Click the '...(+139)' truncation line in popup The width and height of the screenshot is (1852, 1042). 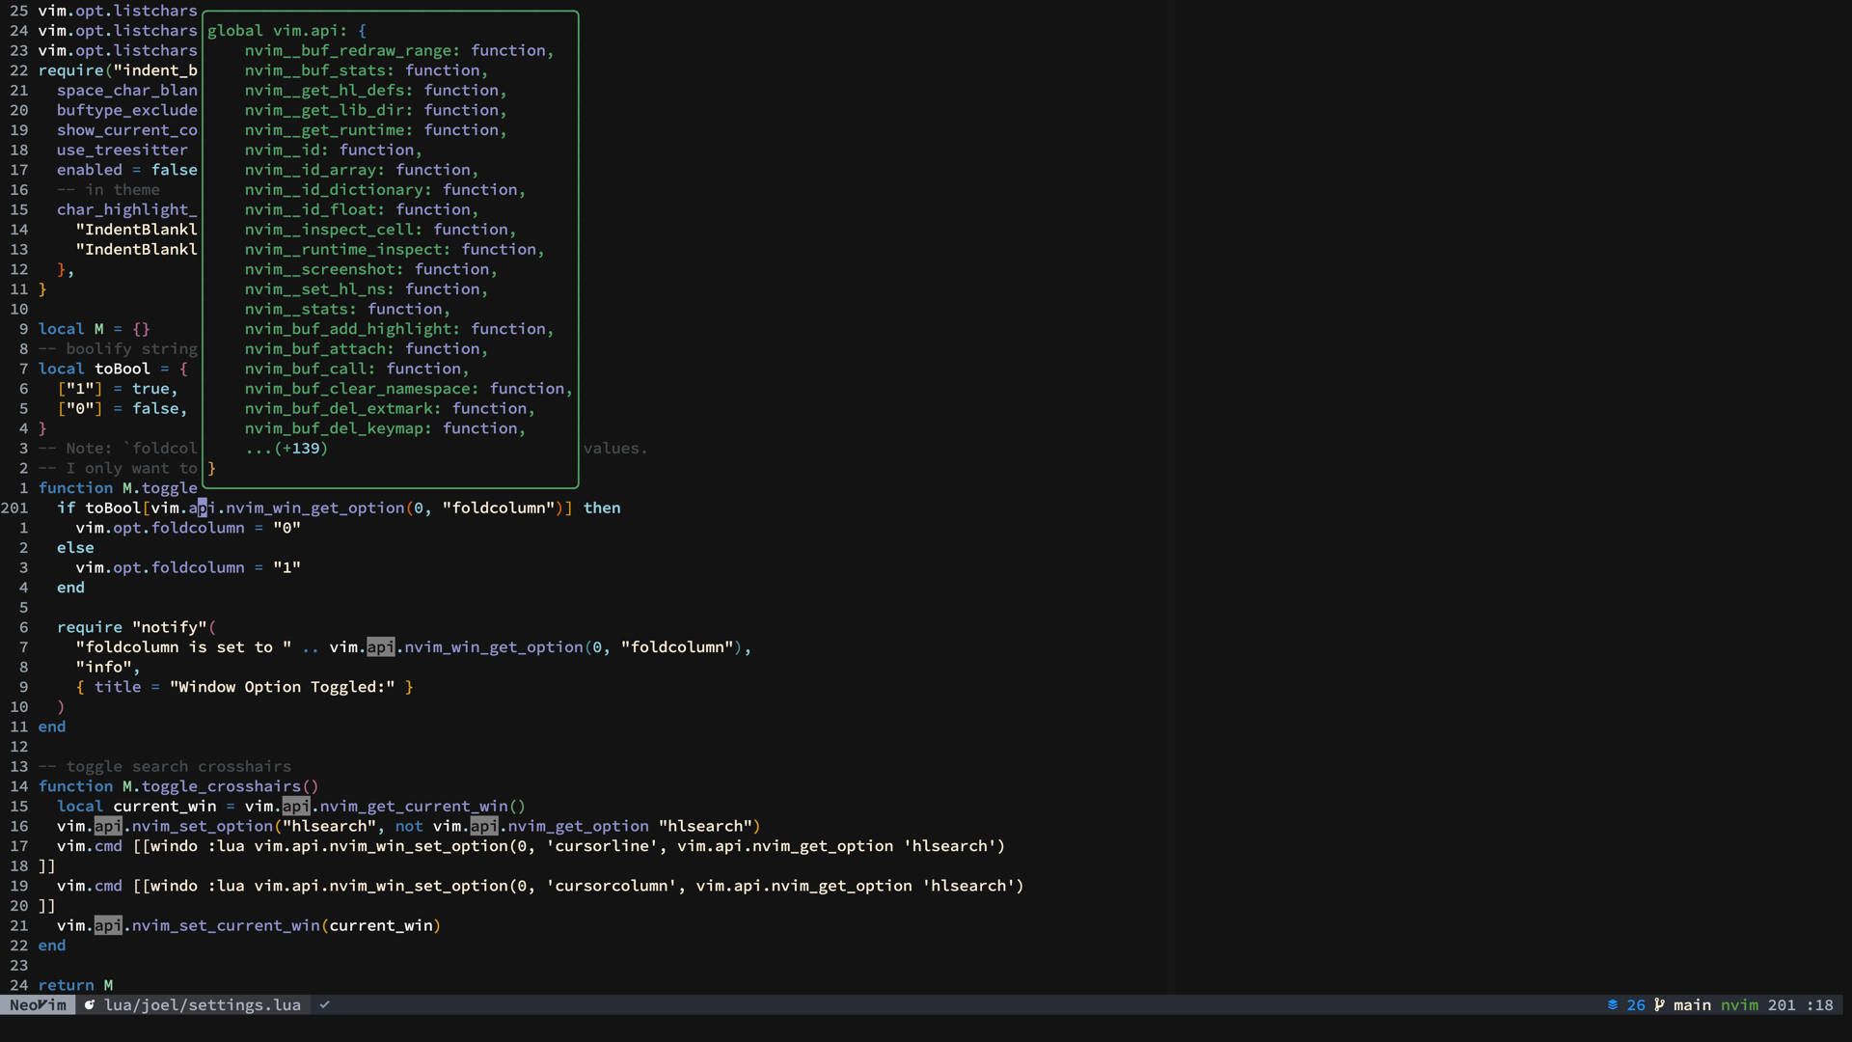[x=286, y=448]
